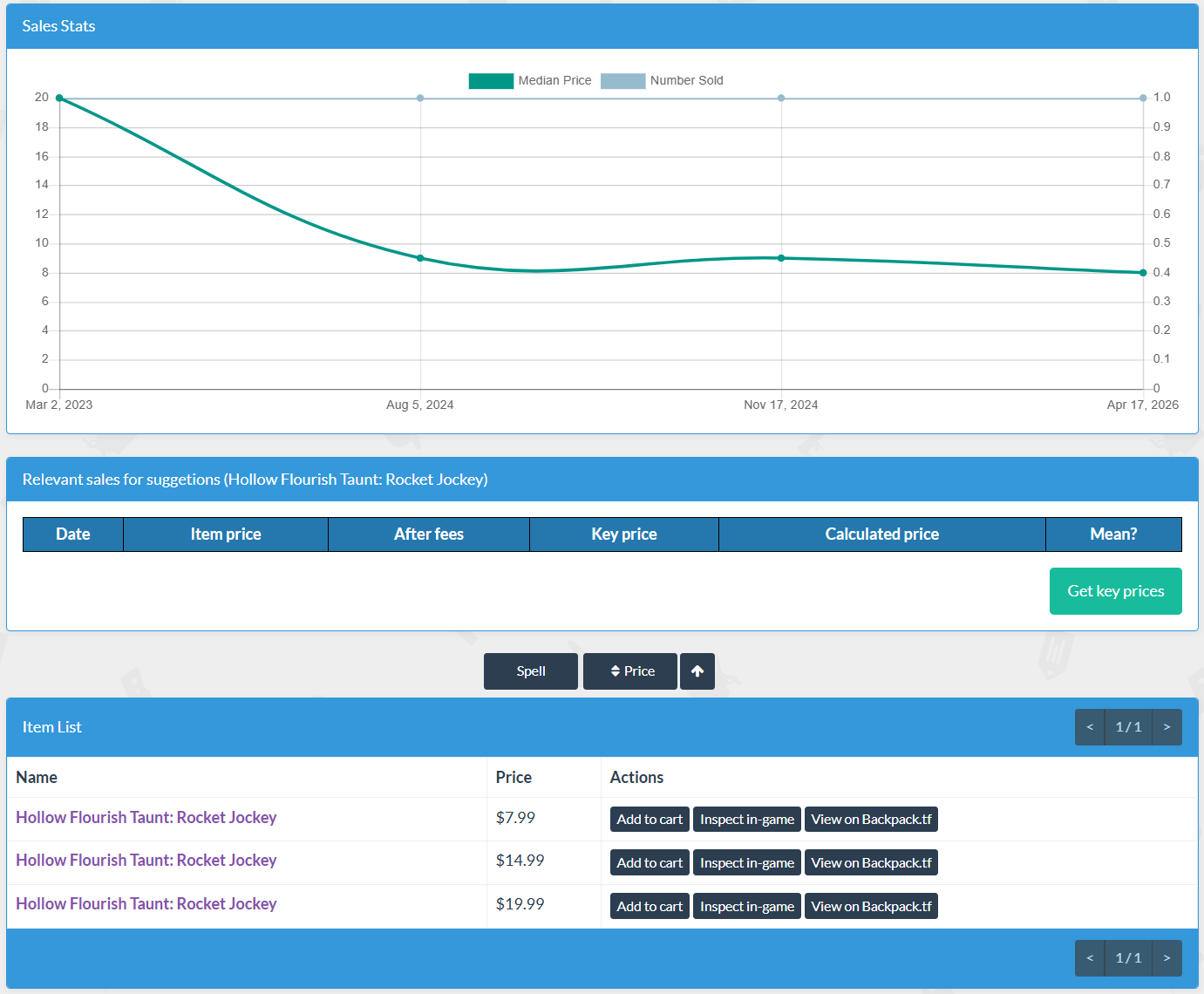
Task: Open the $7.99 Hollow Flourish Taunt link
Action: tap(146, 818)
